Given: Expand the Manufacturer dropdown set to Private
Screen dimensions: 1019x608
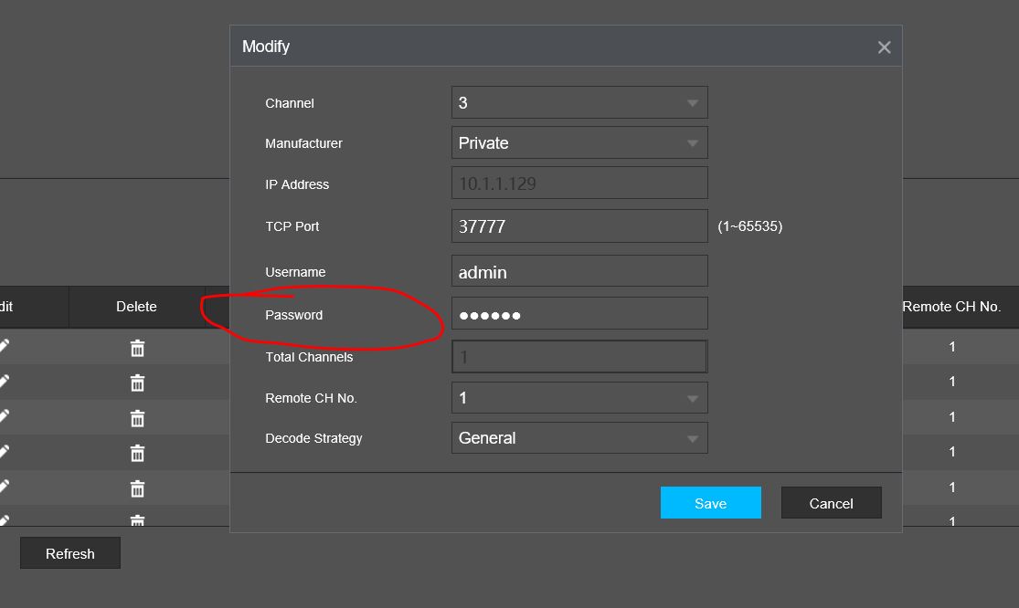Looking at the screenshot, I should 579,142.
